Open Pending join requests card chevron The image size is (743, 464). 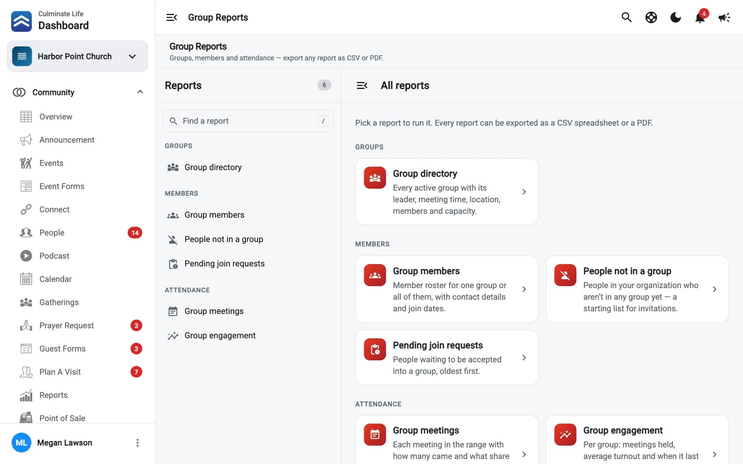[x=524, y=358]
